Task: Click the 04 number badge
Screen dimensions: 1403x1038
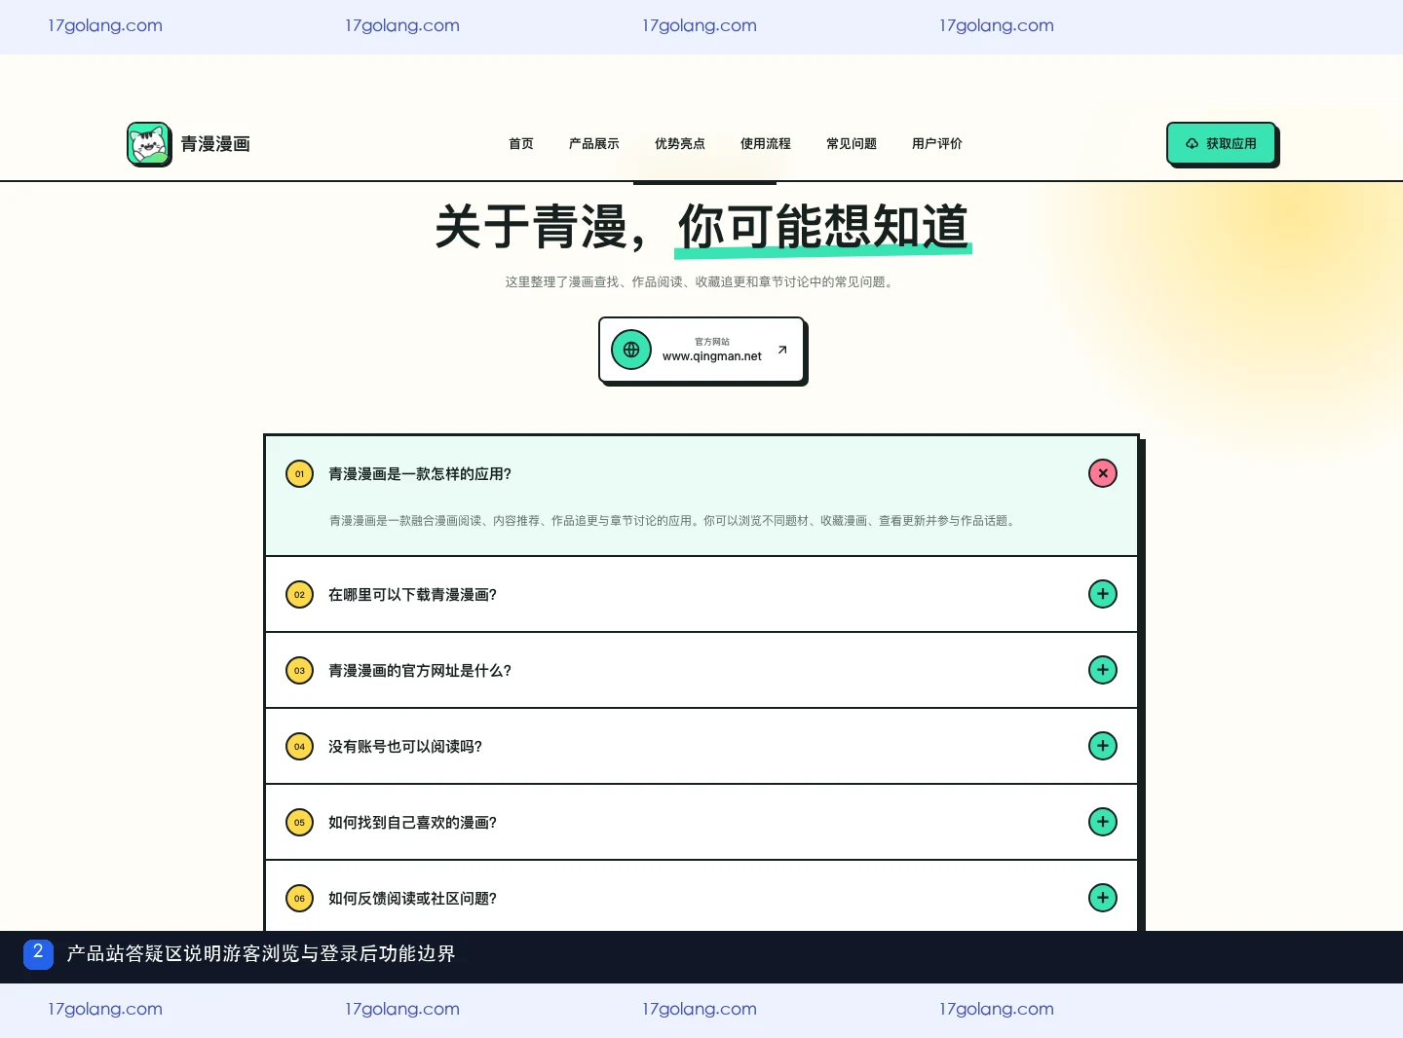Action: pos(299,747)
